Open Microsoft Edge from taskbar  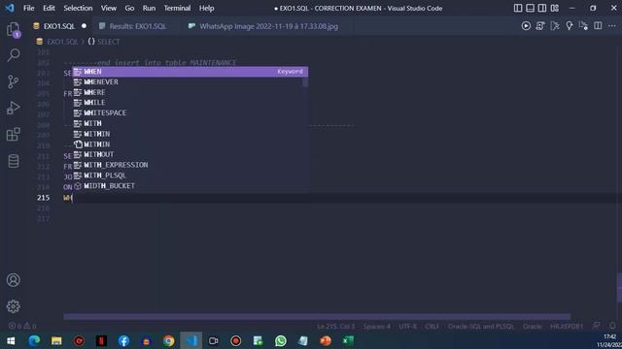pyautogui.click(x=34, y=340)
